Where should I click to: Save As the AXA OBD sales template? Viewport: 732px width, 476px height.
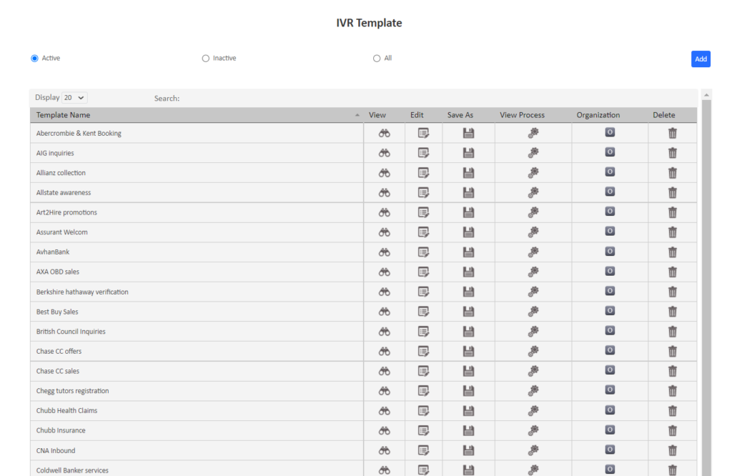(468, 272)
